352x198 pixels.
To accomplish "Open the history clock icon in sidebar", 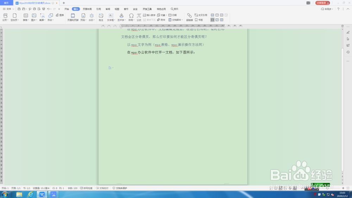I will [x=348, y=52].
